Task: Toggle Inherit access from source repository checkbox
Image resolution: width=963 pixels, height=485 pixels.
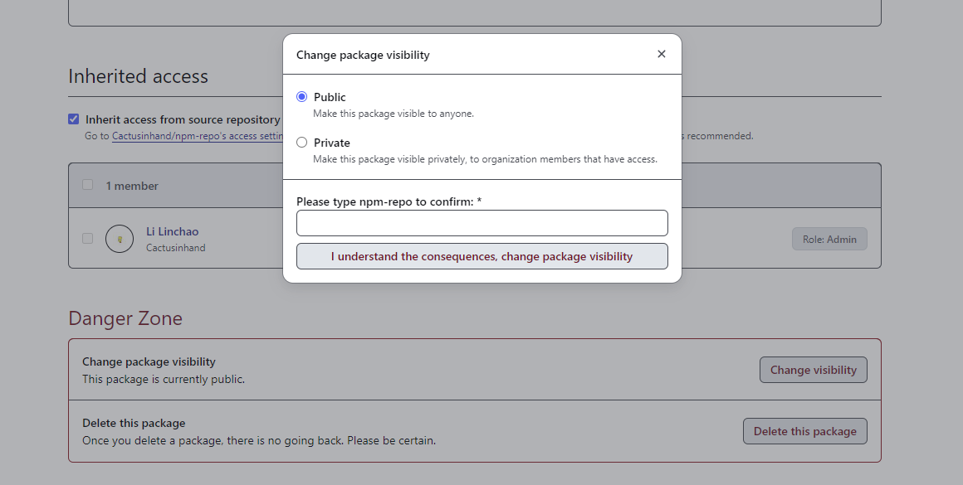Action: pyautogui.click(x=74, y=119)
